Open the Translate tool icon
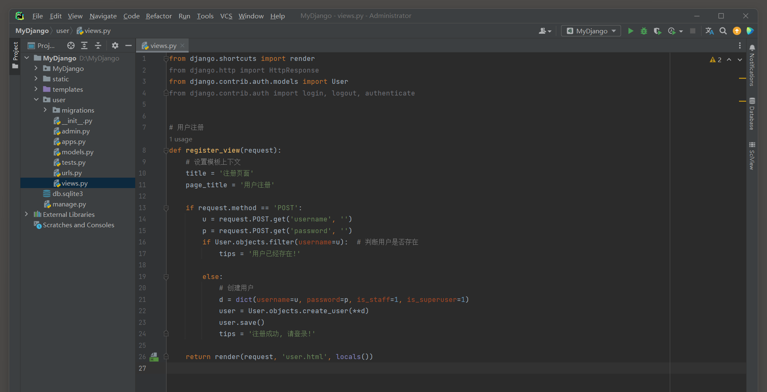 tap(709, 31)
